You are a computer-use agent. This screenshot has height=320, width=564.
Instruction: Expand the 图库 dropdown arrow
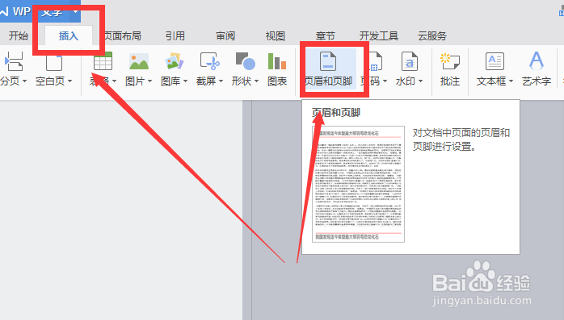[x=185, y=81]
